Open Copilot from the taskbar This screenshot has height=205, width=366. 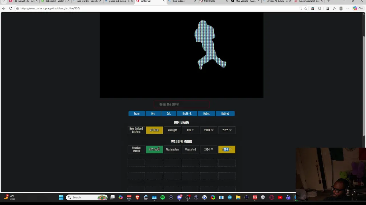tap(121, 197)
